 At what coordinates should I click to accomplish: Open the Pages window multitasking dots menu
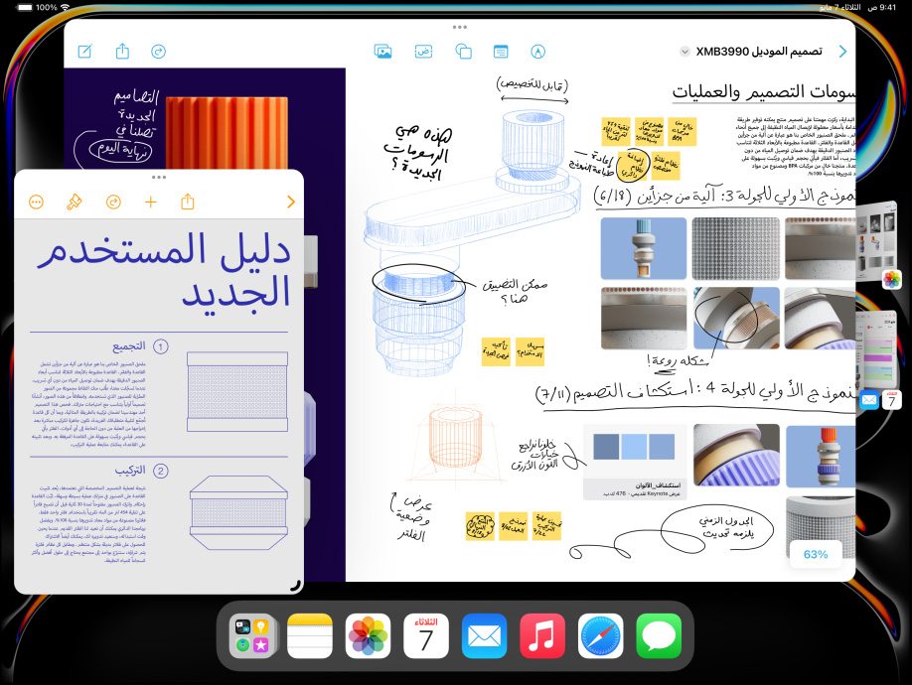(159, 176)
